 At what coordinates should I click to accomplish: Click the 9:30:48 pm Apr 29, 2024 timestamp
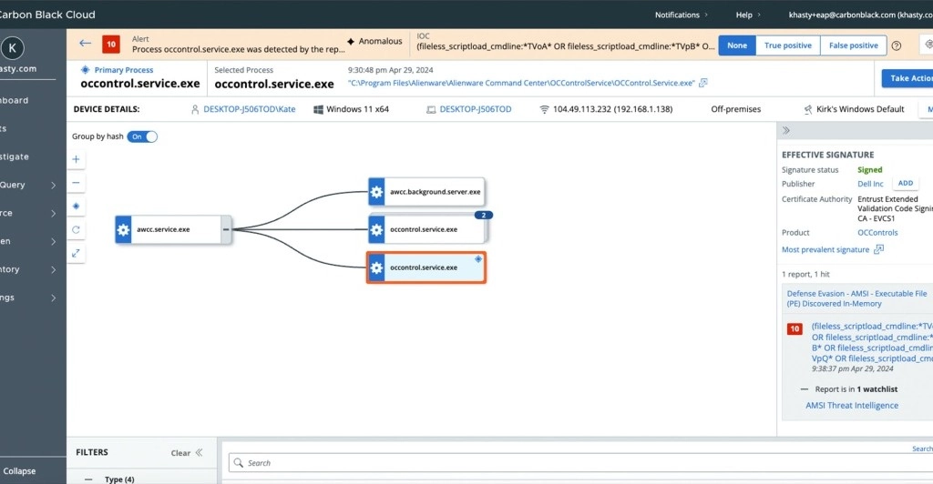(x=390, y=70)
